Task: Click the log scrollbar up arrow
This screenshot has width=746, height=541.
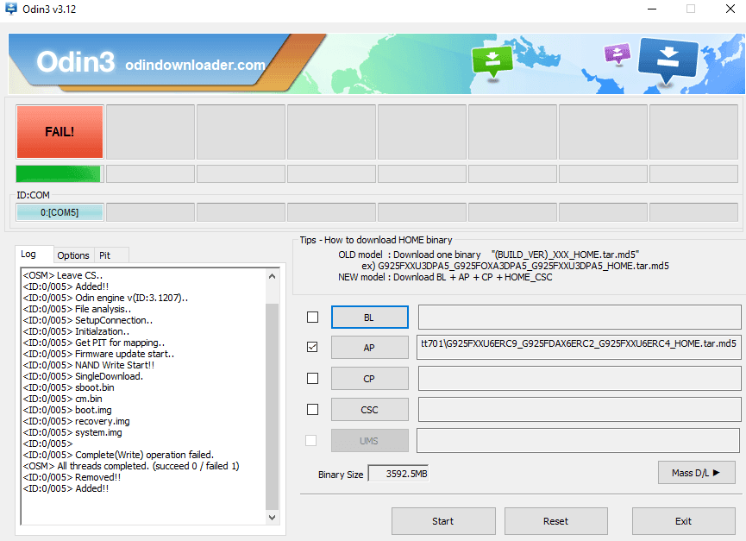Action: click(273, 276)
